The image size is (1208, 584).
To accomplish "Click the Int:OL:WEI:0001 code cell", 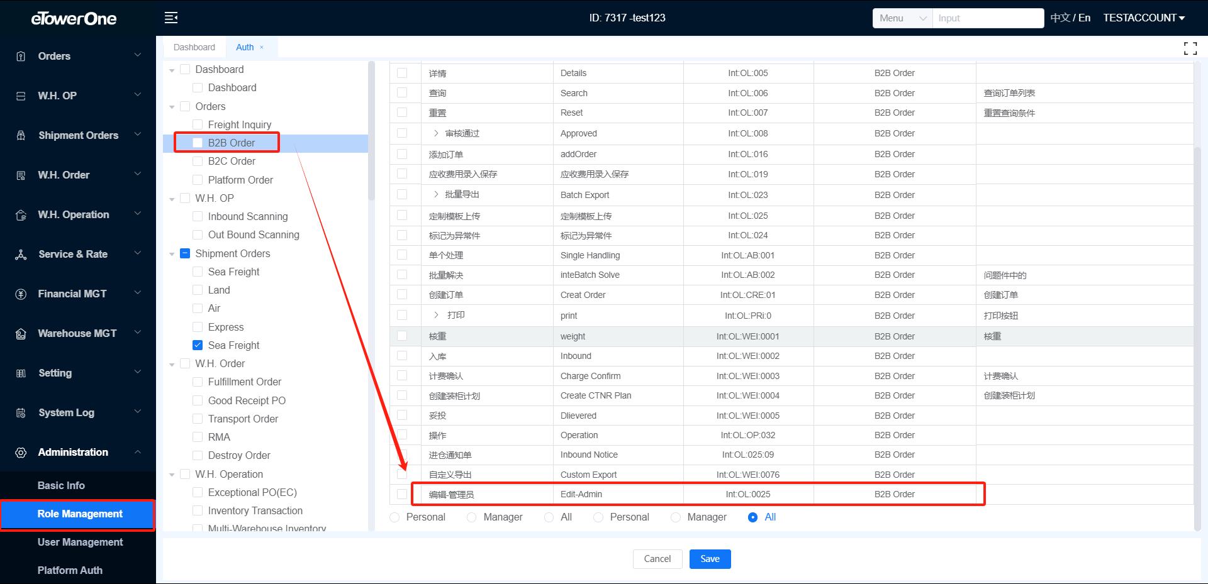I will click(748, 336).
